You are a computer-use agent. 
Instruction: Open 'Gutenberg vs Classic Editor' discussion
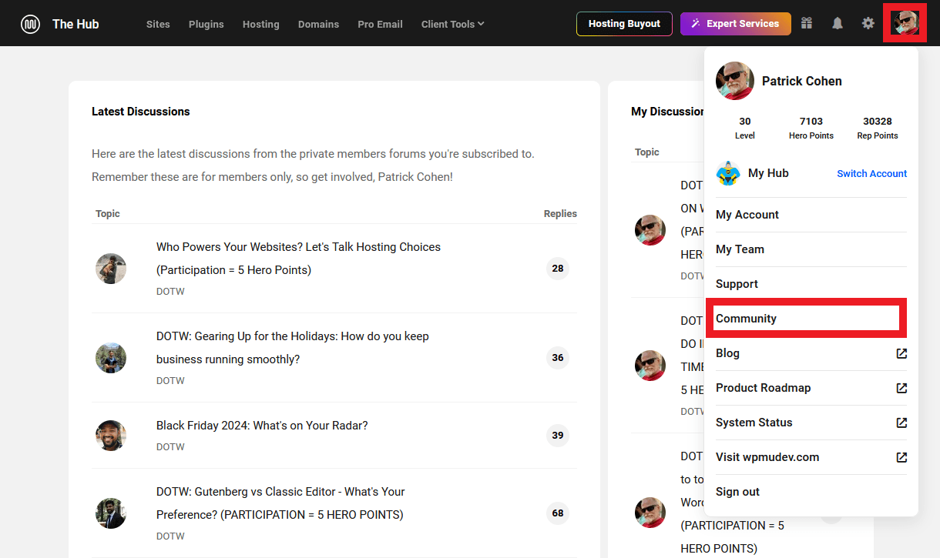coord(280,503)
